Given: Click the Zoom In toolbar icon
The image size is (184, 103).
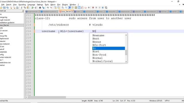Looking at the screenshot, I should pos(48,8).
